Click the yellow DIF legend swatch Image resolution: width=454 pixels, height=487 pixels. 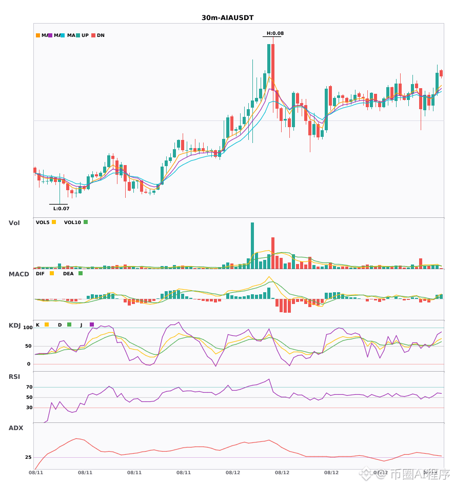click(52, 273)
